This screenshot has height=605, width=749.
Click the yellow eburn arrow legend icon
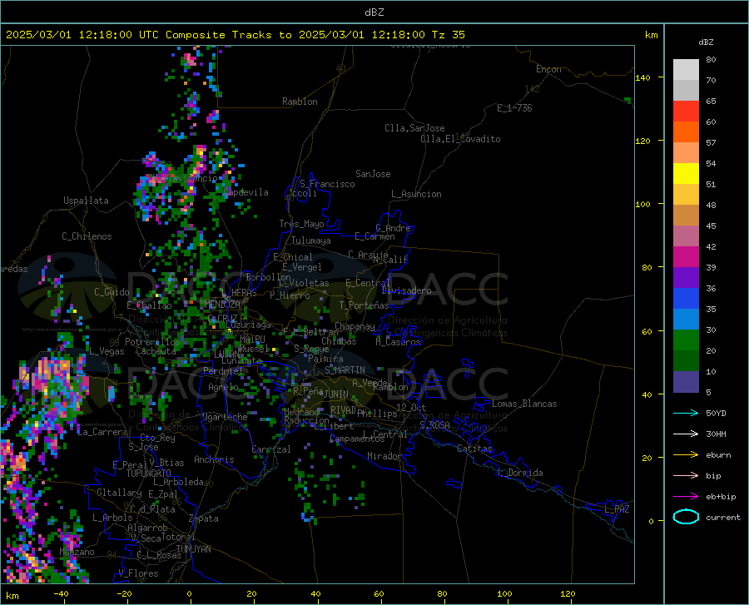(686, 454)
